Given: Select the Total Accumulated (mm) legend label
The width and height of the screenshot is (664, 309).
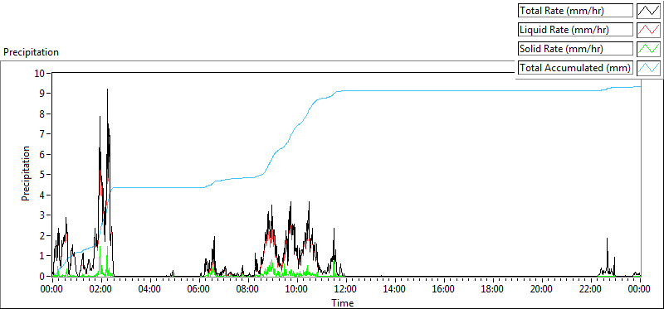Looking at the screenshot, I should coord(575,68).
